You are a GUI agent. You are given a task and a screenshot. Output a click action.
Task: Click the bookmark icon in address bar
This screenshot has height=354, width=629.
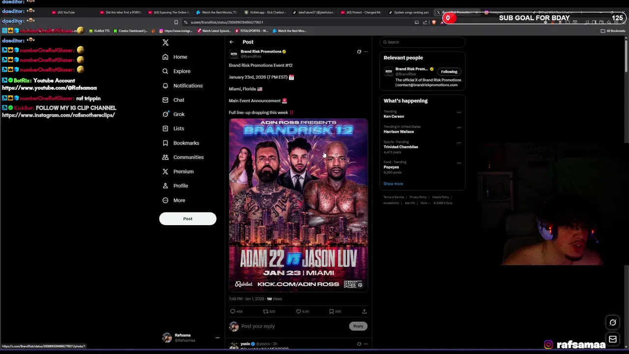tap(176, 22)
